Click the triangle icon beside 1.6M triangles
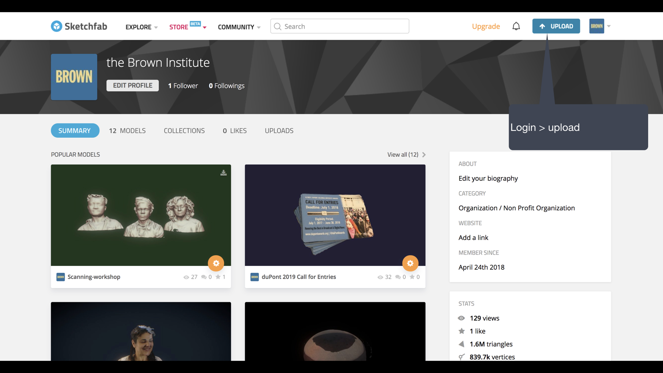This screenshot has height=373, width=663. pyautogui.click(x=461, y=344)
